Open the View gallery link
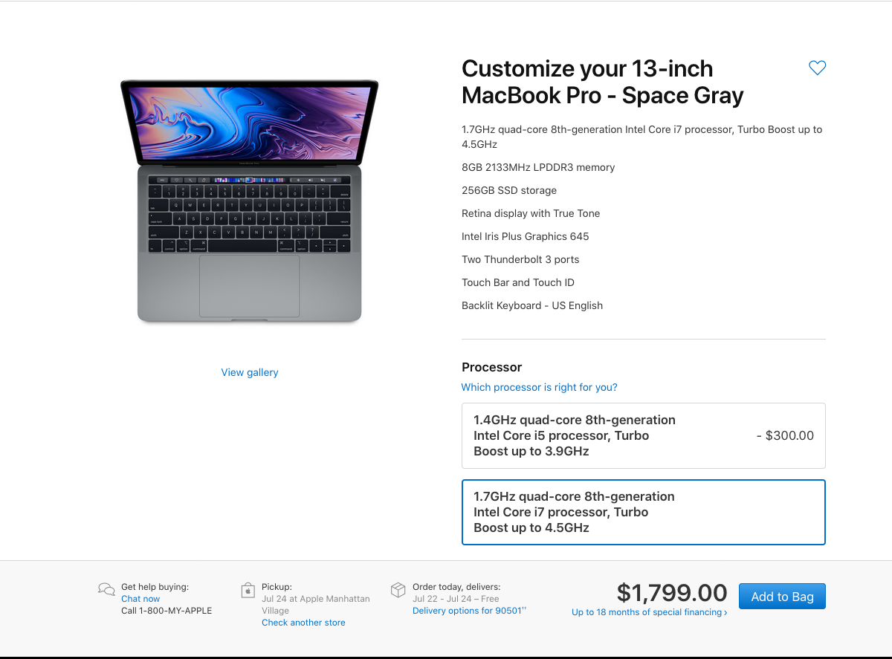Image resolution: width=892 pixels, height=659 pixels. tap(250, 372)
